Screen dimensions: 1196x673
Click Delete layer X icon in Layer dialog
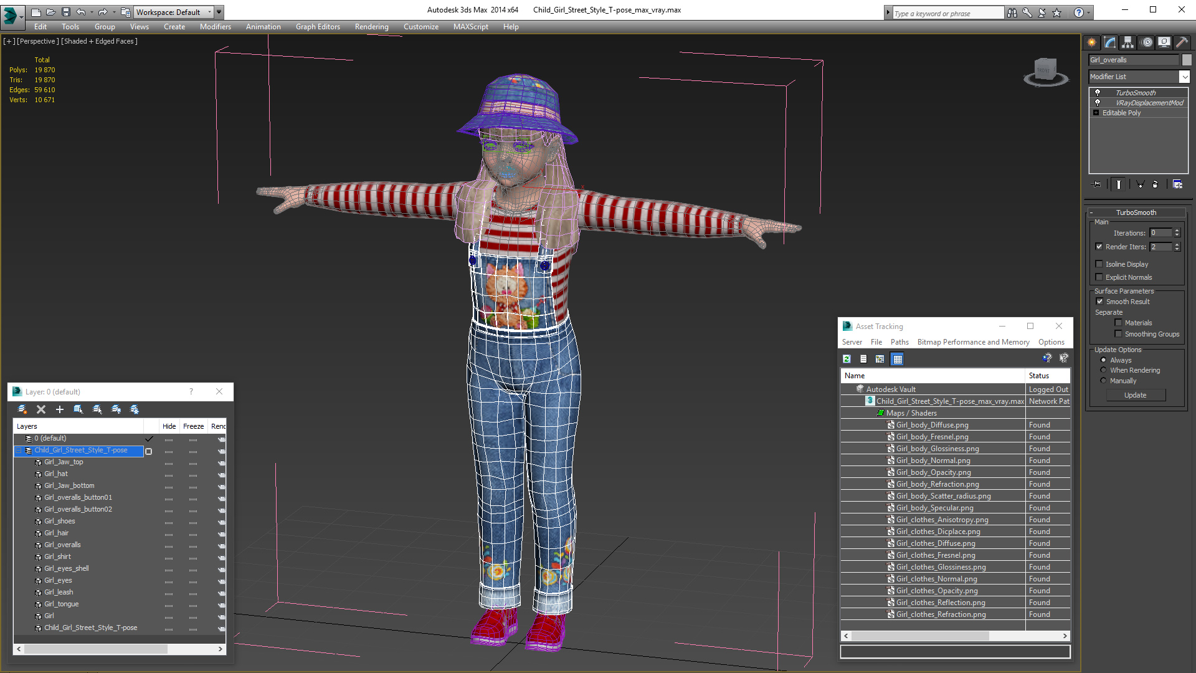coord(41,409)
